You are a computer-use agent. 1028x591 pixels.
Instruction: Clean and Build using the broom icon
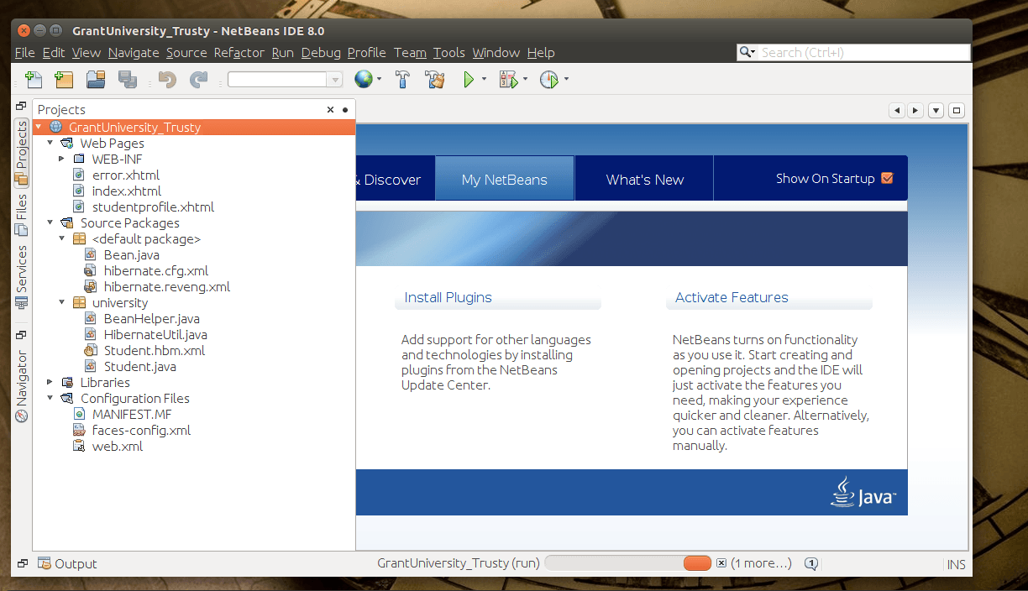click(434, 79)
